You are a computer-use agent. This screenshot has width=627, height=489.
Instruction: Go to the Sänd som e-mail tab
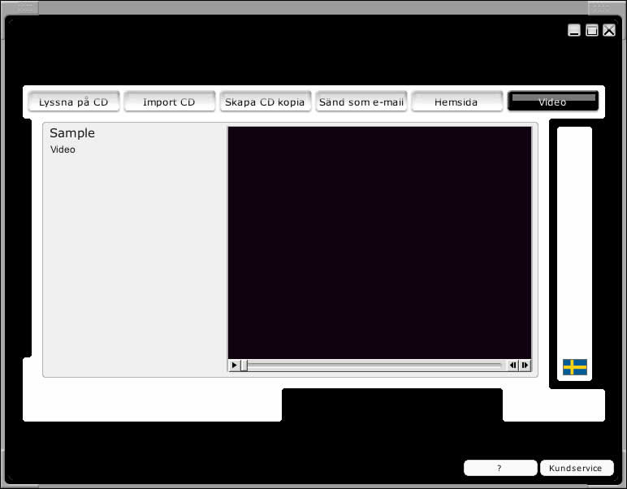(361, 102)
